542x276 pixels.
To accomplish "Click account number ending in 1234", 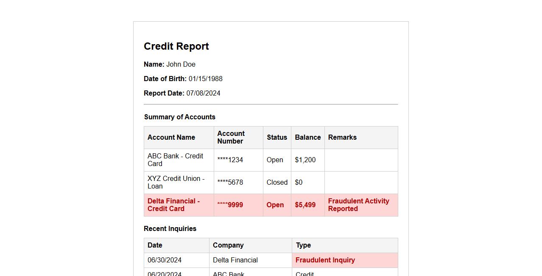I will [x=230, y=160].
